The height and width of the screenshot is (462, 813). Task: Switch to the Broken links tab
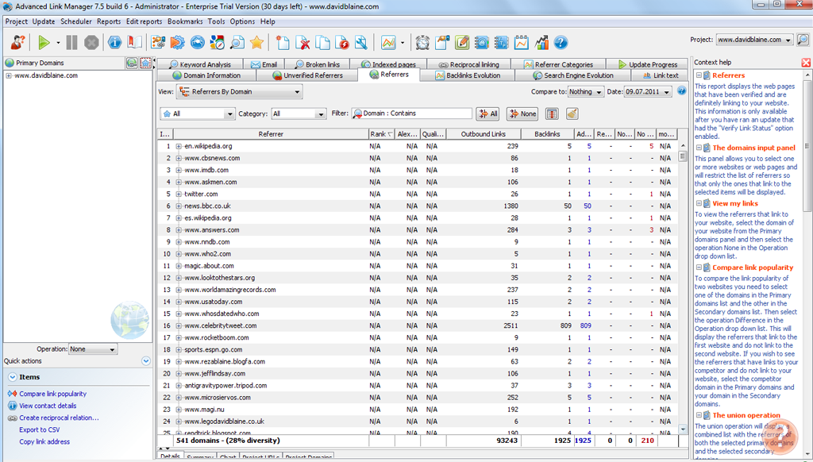[x=318, y=64]
